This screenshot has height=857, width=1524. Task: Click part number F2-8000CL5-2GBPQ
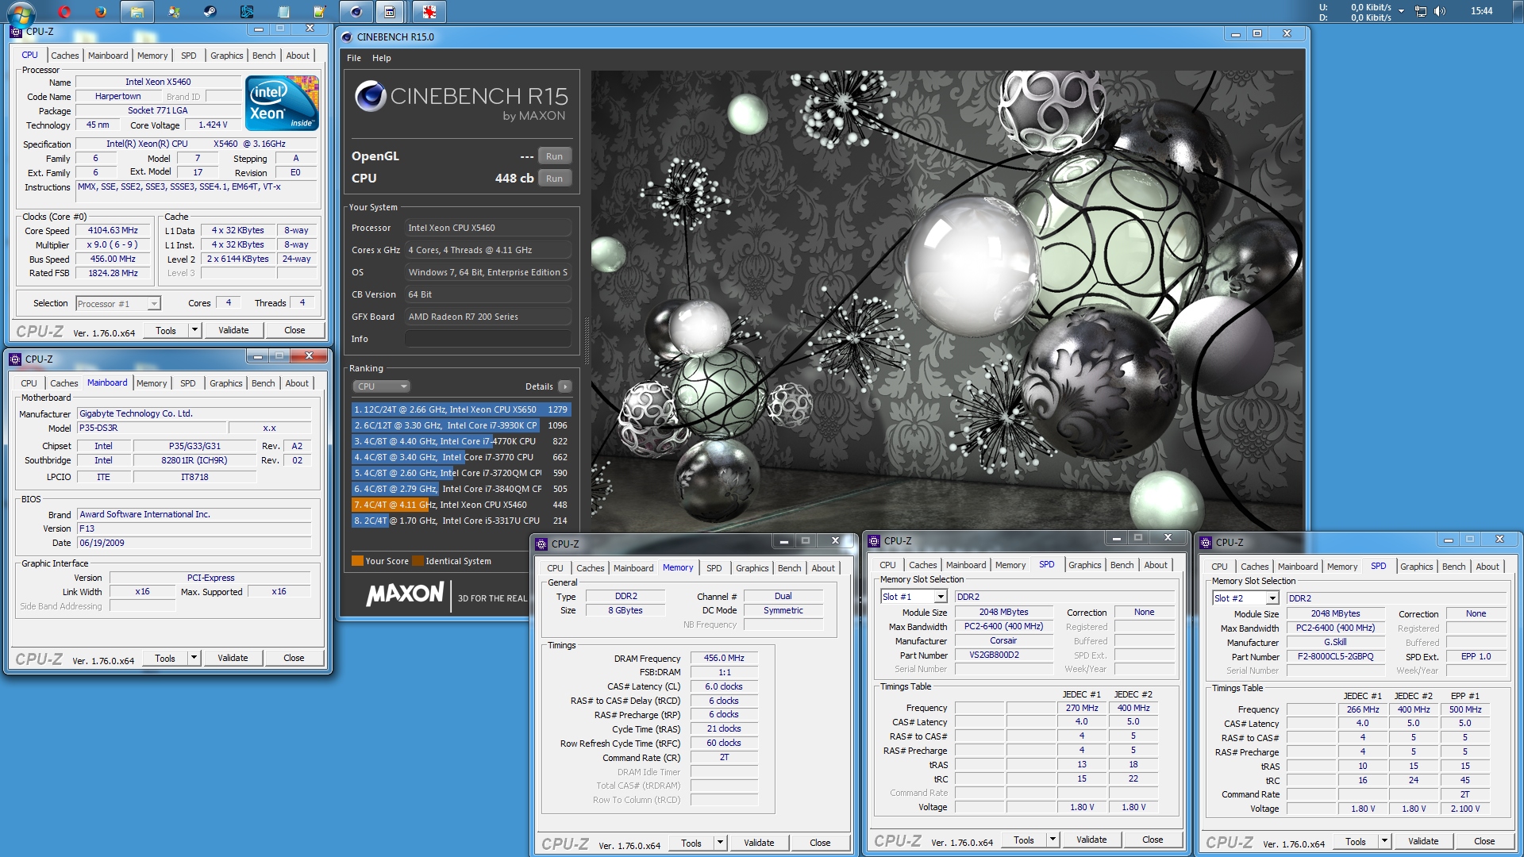1335,656
